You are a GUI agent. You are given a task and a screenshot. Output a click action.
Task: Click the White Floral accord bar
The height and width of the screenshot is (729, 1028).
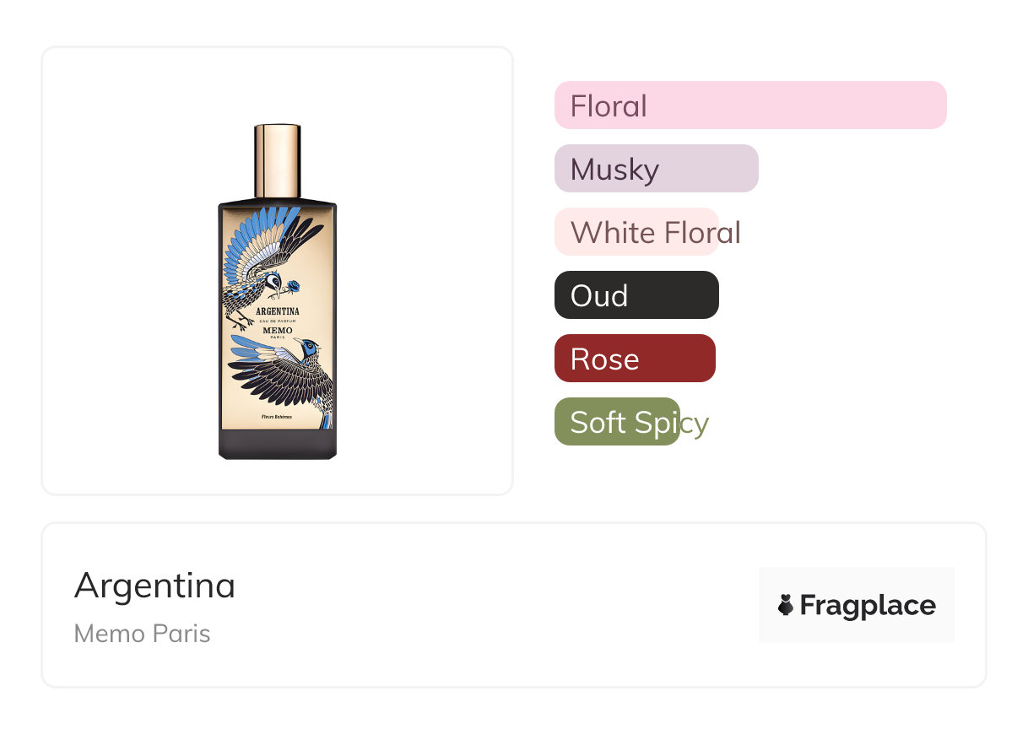pyautogui.click(x=636, y=232)
